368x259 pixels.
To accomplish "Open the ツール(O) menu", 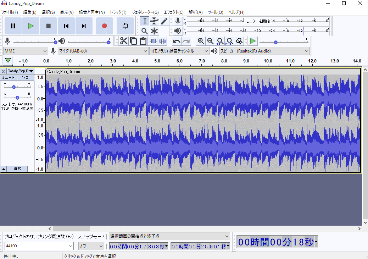I will (215, 12).
